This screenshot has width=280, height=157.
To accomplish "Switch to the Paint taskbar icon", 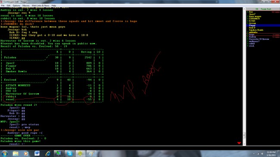I will (x=91, y=154).
